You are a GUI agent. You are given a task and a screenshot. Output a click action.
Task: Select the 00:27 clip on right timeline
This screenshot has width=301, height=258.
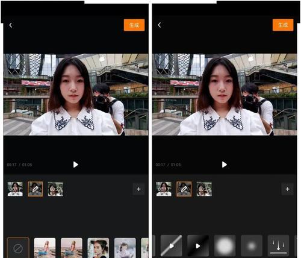click(x=204, y=189)
